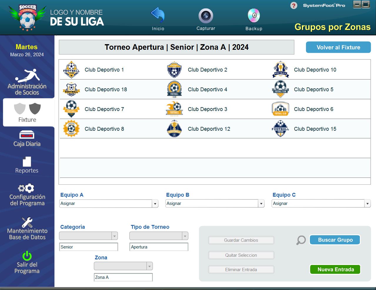Click the Apertura tournament text field
This screenshot has width=376, height=290.
point(159,247)
